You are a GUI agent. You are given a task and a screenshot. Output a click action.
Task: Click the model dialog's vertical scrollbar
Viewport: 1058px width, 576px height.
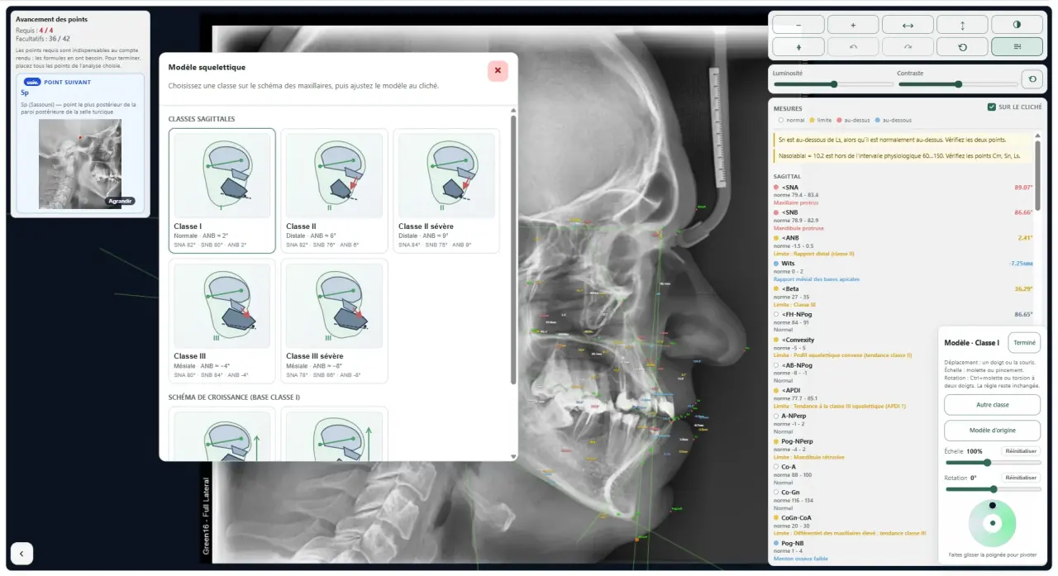[x=513, y=249]
